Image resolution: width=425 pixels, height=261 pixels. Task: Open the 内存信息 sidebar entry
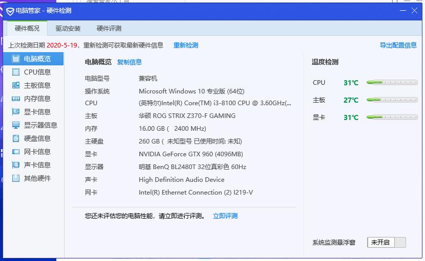tap(33, 99)
